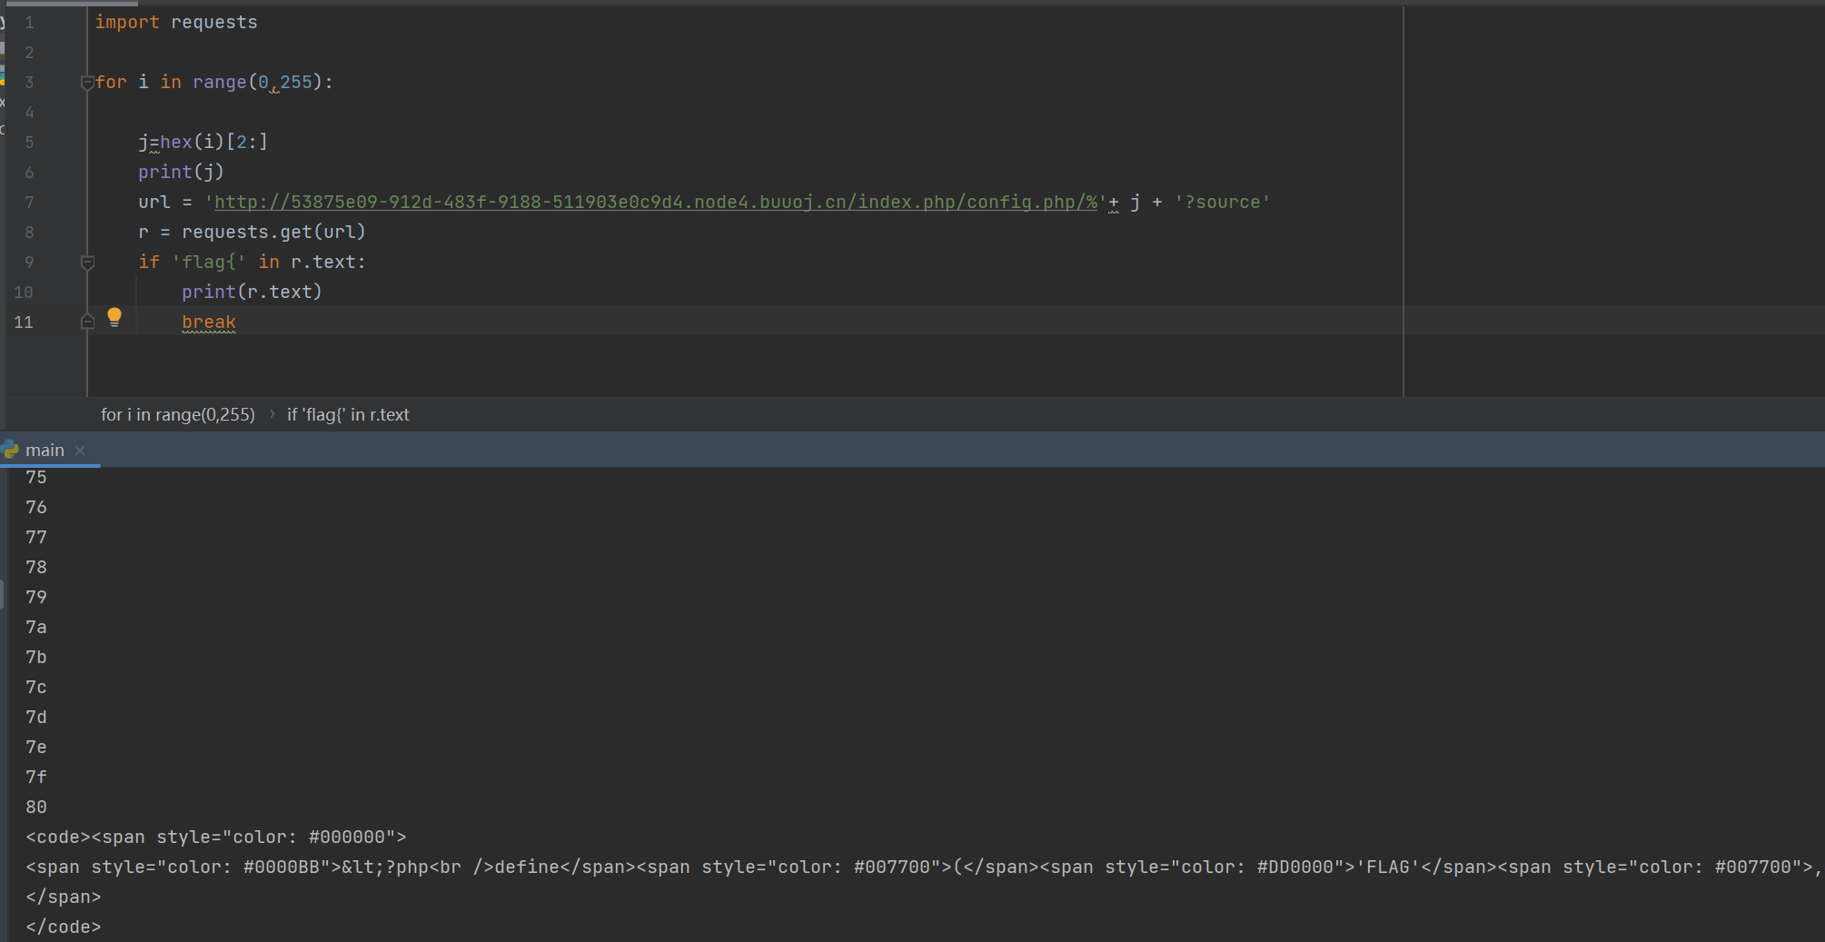Viewport: 1825px width, 942px height.
Task: Collapse the if block fold marker
Action: coord(87,263)
